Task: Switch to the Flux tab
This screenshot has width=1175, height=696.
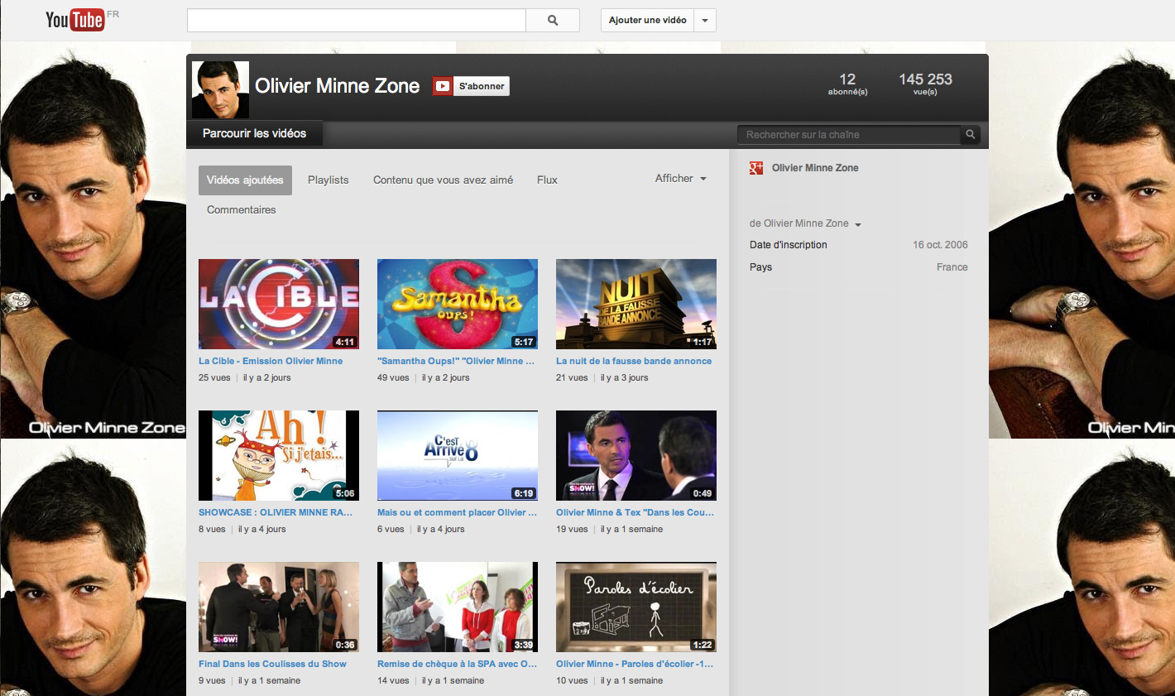Action: pyautogui.click(x=547, y=180)
